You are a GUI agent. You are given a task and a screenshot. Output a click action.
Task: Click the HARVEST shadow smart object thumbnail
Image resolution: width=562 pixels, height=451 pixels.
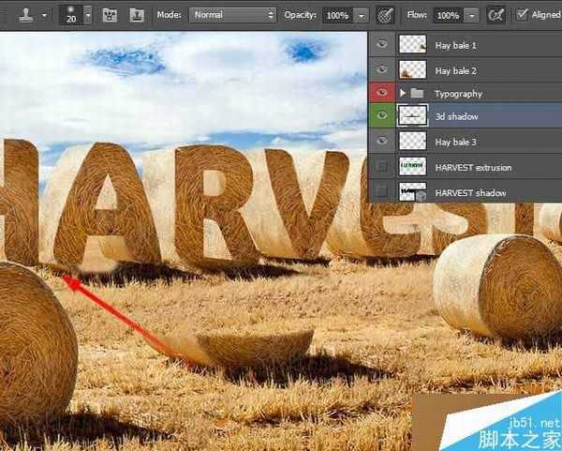412,191
